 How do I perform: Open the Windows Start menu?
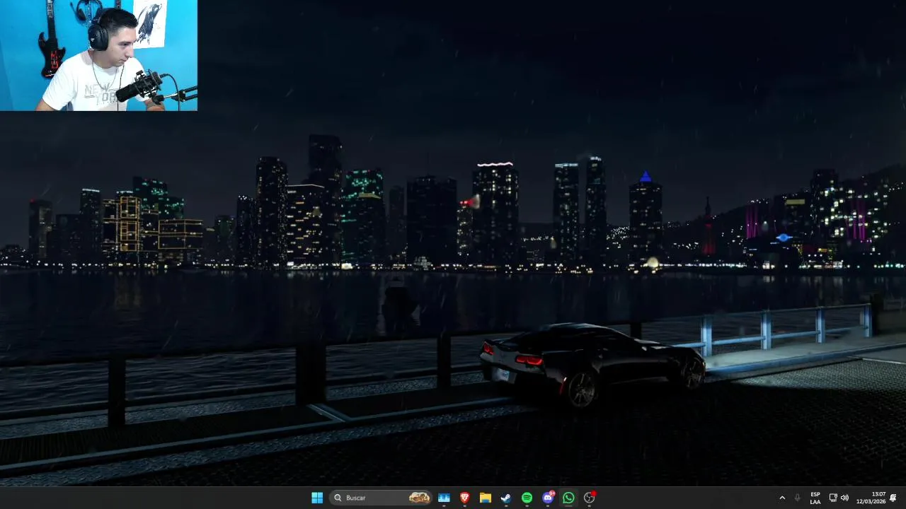coord(317,498)
